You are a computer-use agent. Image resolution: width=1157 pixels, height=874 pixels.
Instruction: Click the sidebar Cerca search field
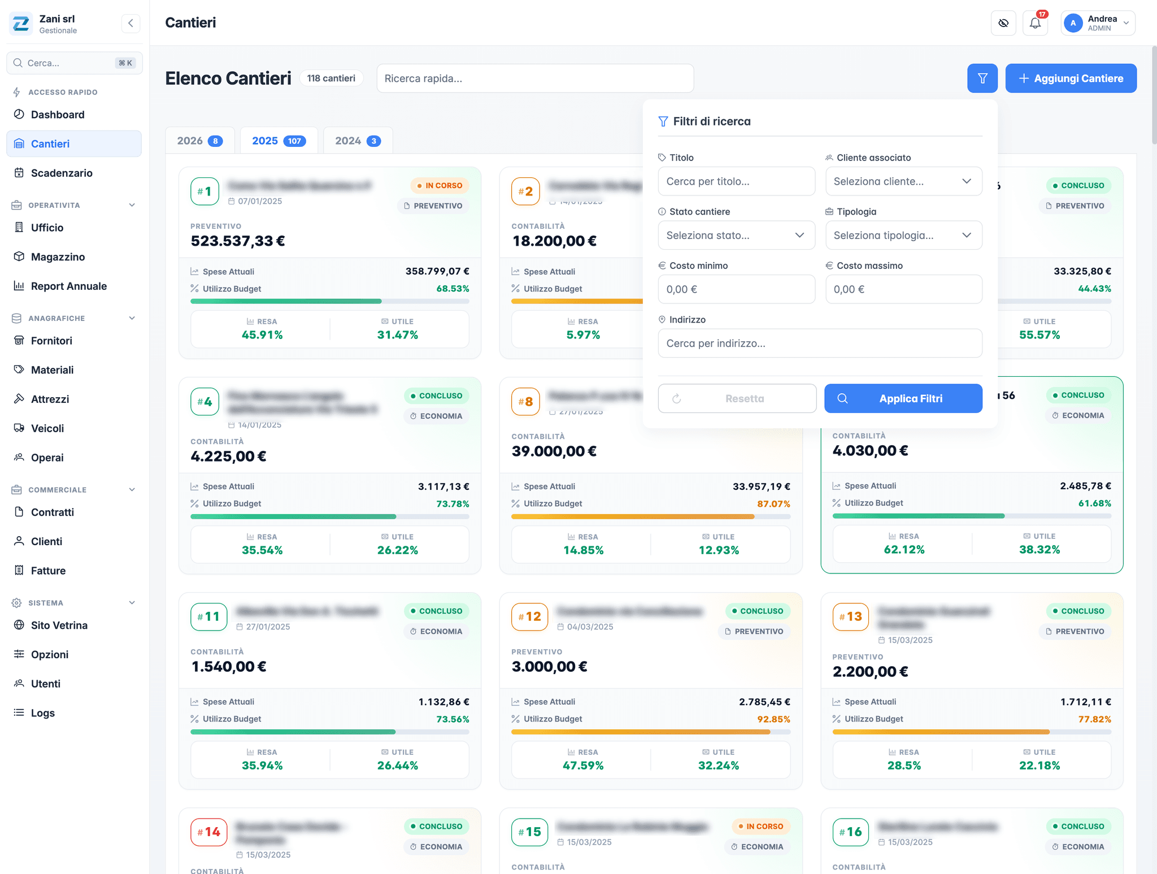(x=74, y=63)
